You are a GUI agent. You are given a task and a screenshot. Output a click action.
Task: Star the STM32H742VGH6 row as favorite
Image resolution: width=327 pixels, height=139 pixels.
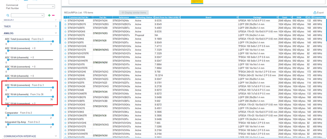(65, 46)
